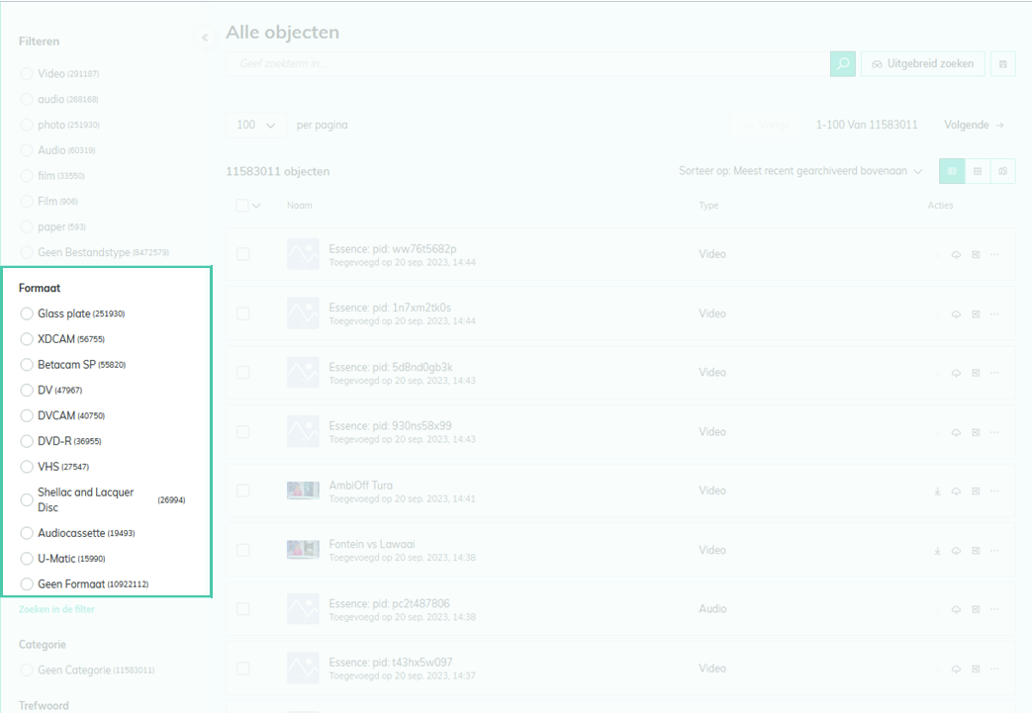Select the Geen Formaat filter option
The image size is (1032, 713).
point(27,584)
